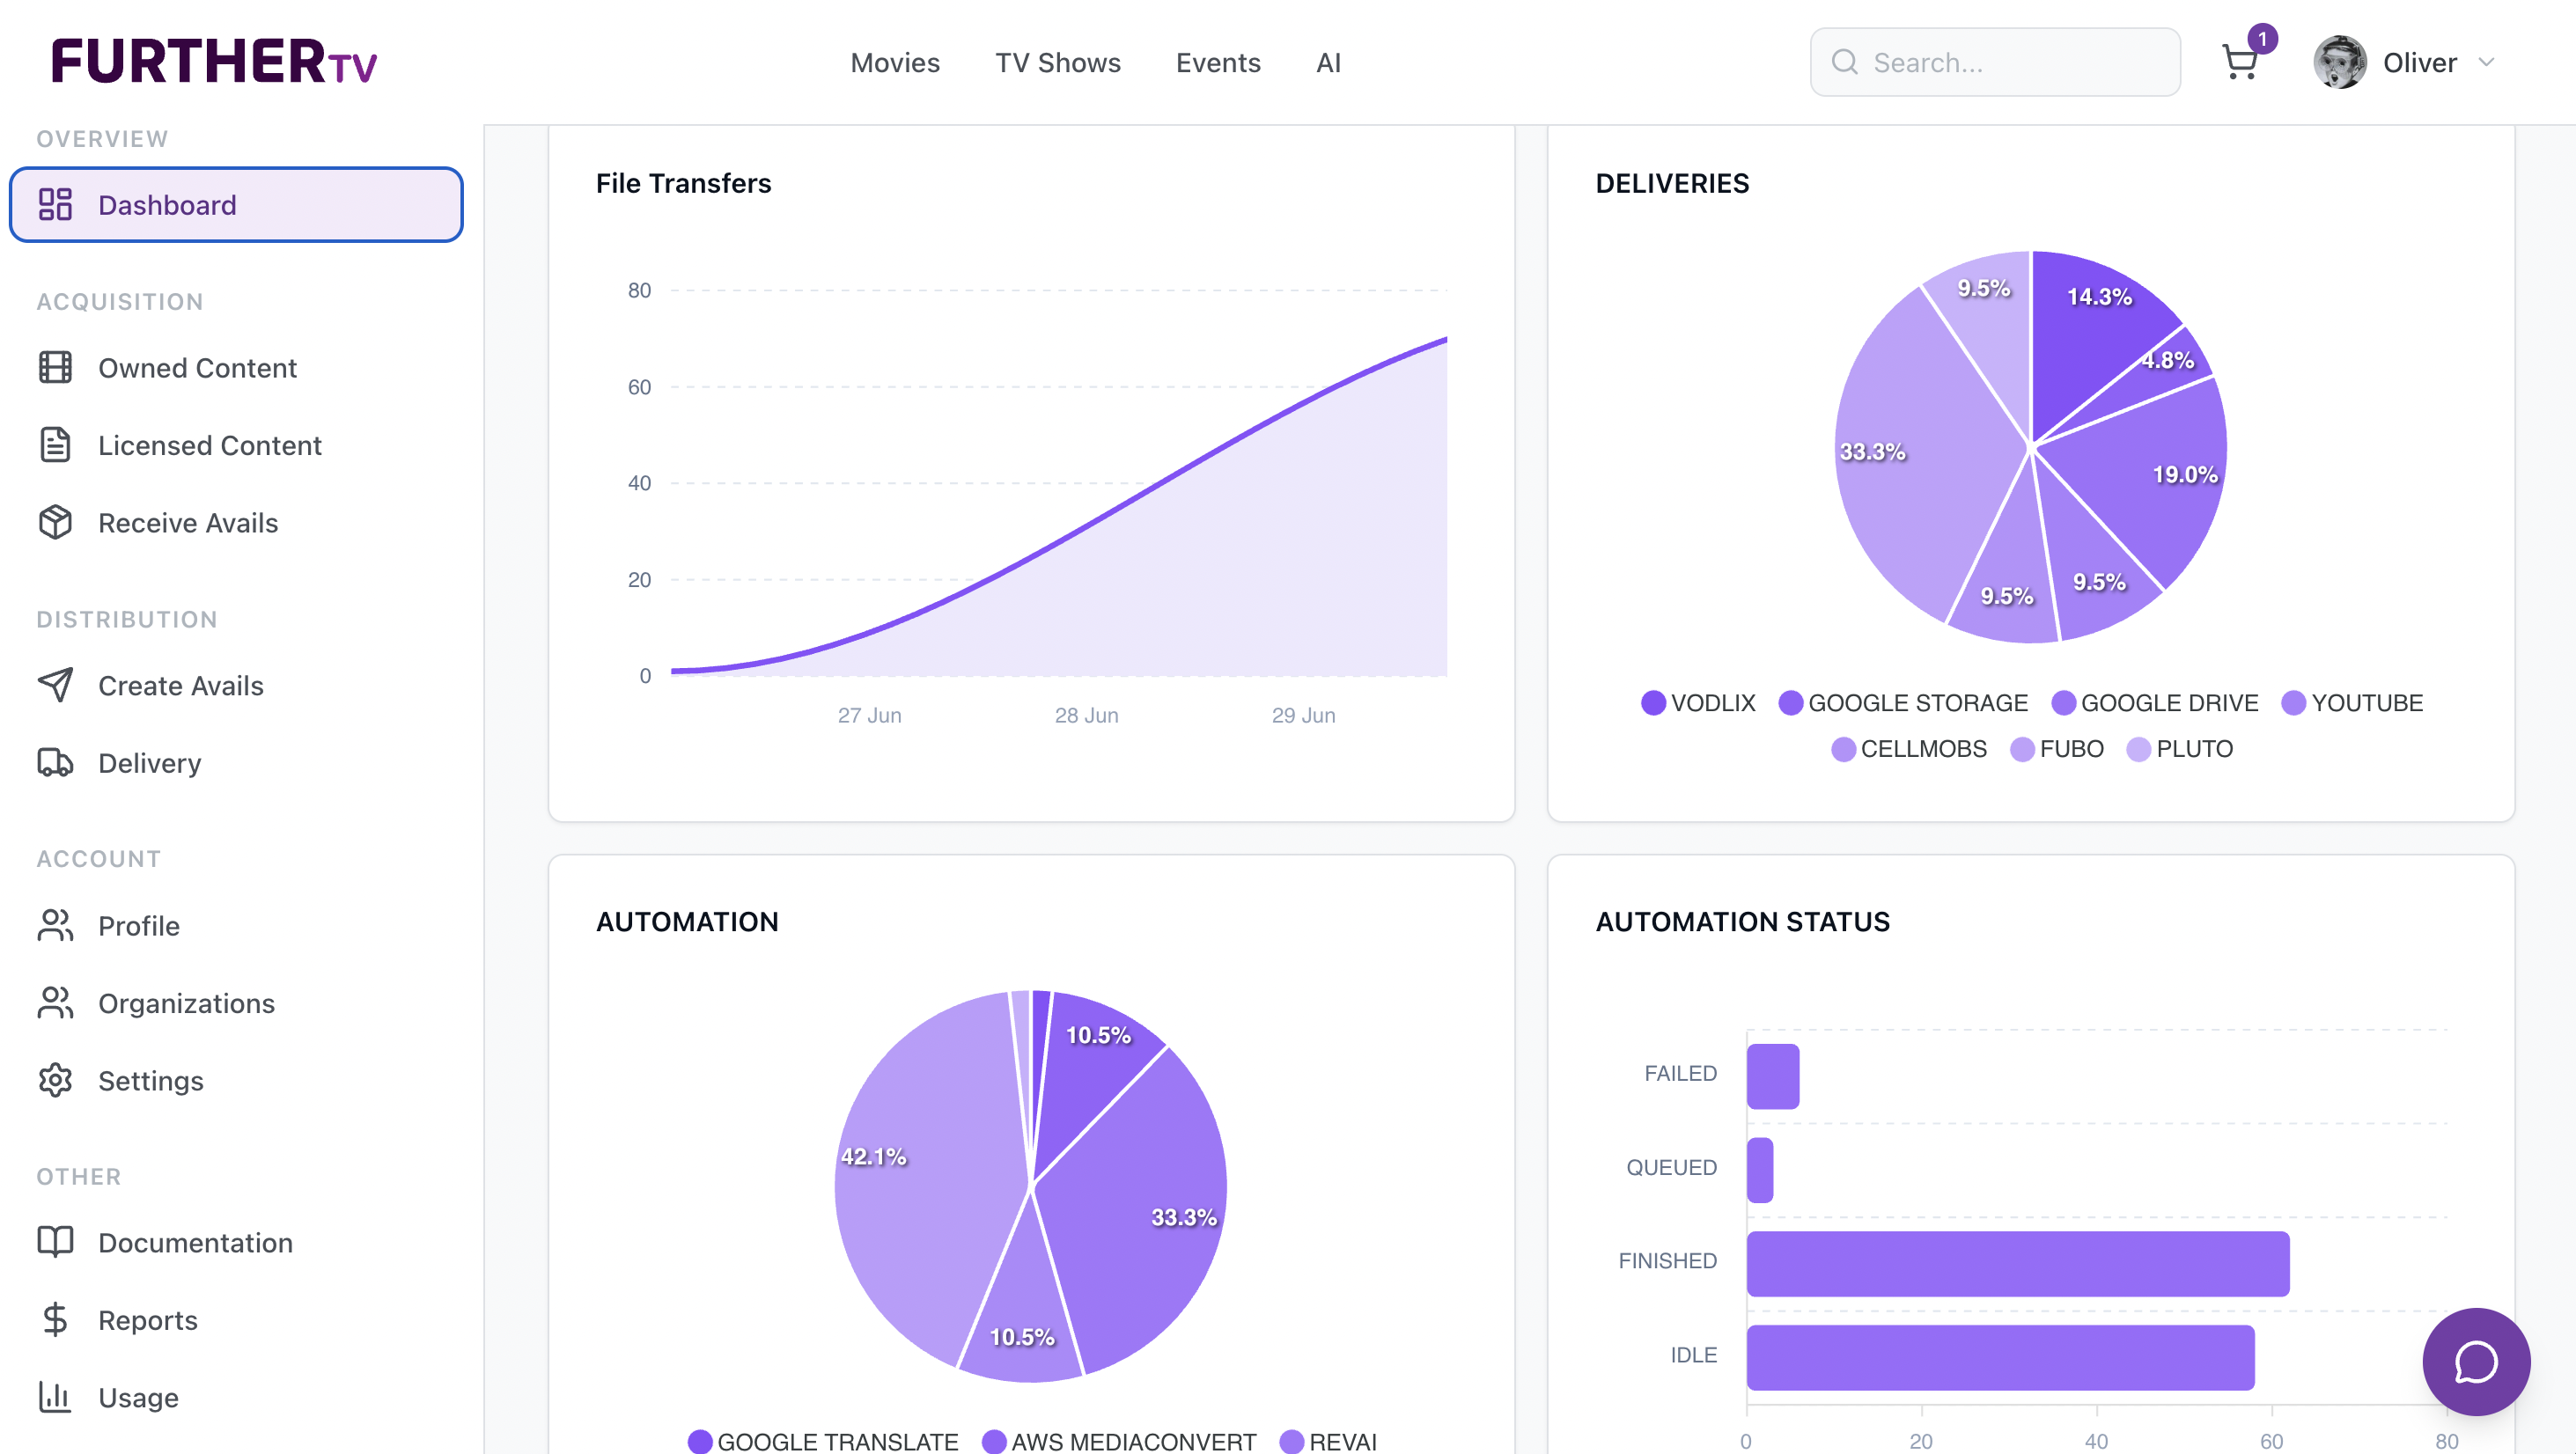The width and height of the screenshot is (2576, 1454).
Task: Click the Documentation book icon
Action: pos(55,1242)
